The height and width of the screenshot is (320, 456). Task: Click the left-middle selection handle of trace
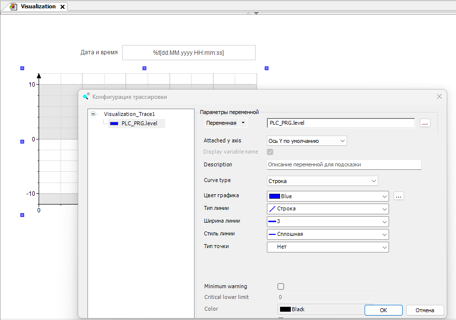[22, 141]
